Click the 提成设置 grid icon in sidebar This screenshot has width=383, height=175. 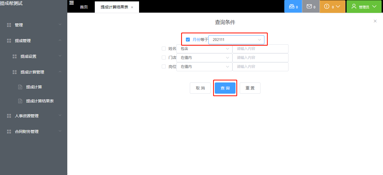(x=14, y=56)
